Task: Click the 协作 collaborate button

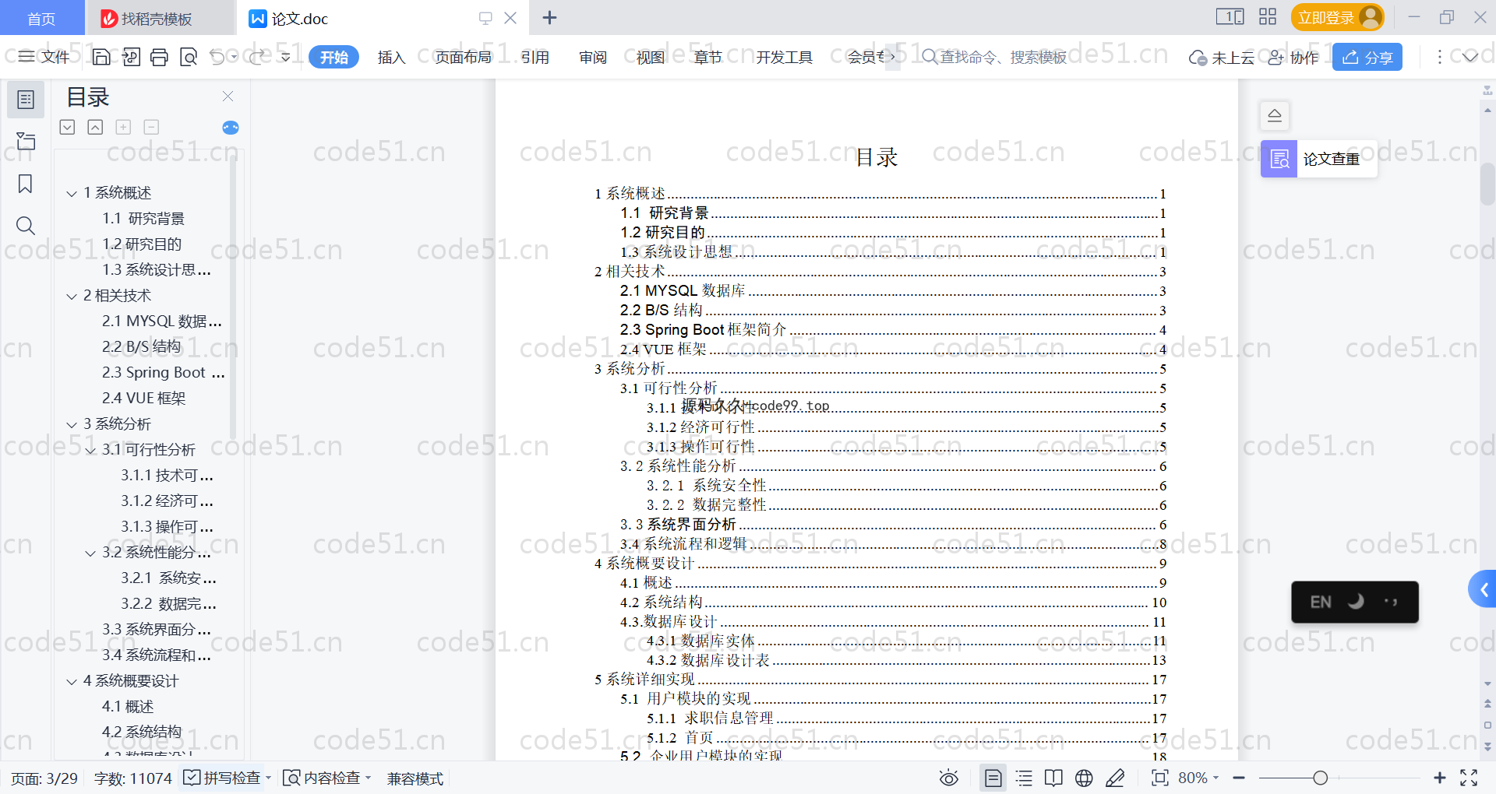Action: [x=1293, y=57]
